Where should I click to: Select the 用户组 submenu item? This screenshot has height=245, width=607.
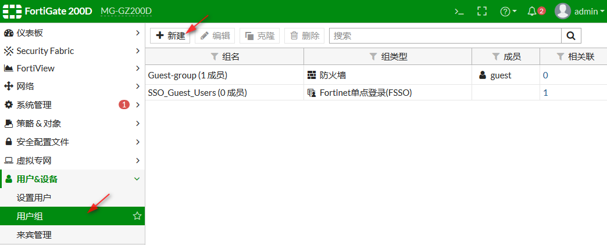pyautogui.click(x=73, y=216)
